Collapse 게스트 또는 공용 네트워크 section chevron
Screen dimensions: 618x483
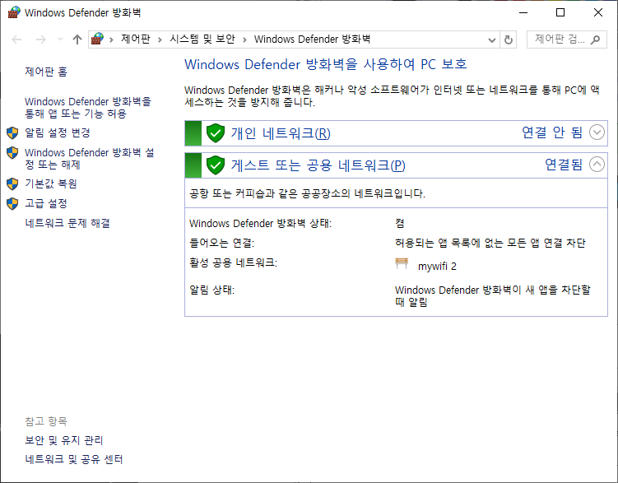[597, 165]
